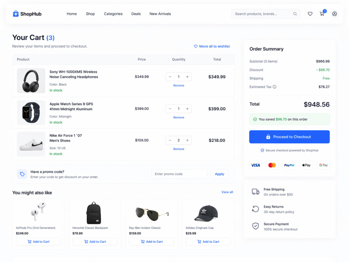349x262 pixels.
Task: Click Proceed to Checkout button
Action: [289, 137]
